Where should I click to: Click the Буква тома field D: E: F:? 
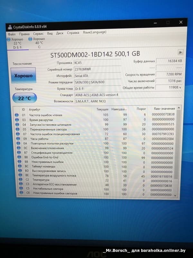tap(98, 88)
